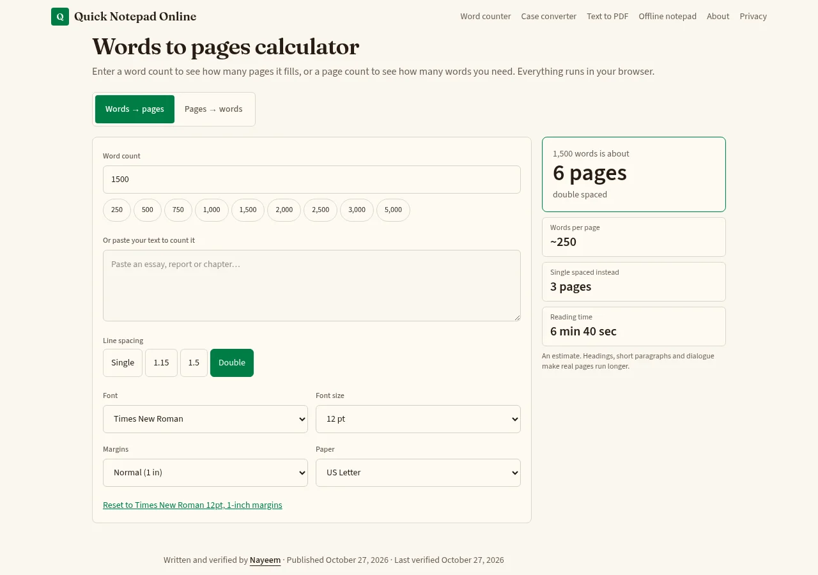Visit the About page
Screen dimensions: 818x575
(x=718, y=17)
